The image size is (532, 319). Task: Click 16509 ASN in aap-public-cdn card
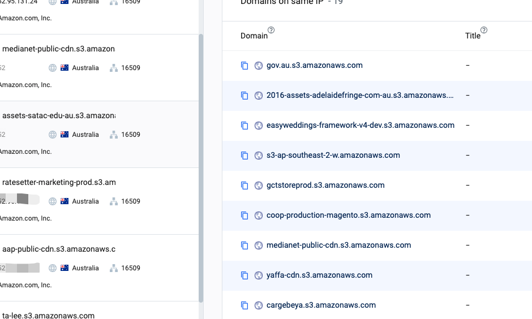tap(131, 268)
